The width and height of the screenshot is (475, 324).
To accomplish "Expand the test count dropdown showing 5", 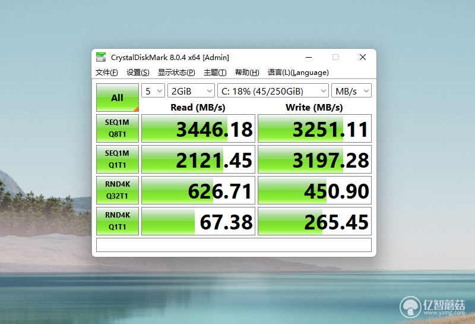I will (x=153, y=91).
